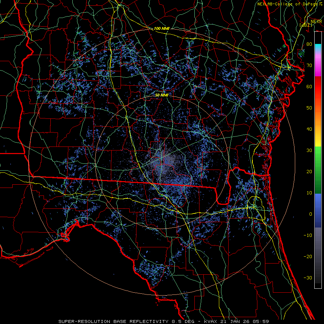This screenshot has width=324, height=324.
Task: Click the cyan segment of the color bar
Action: click(318, 48)
